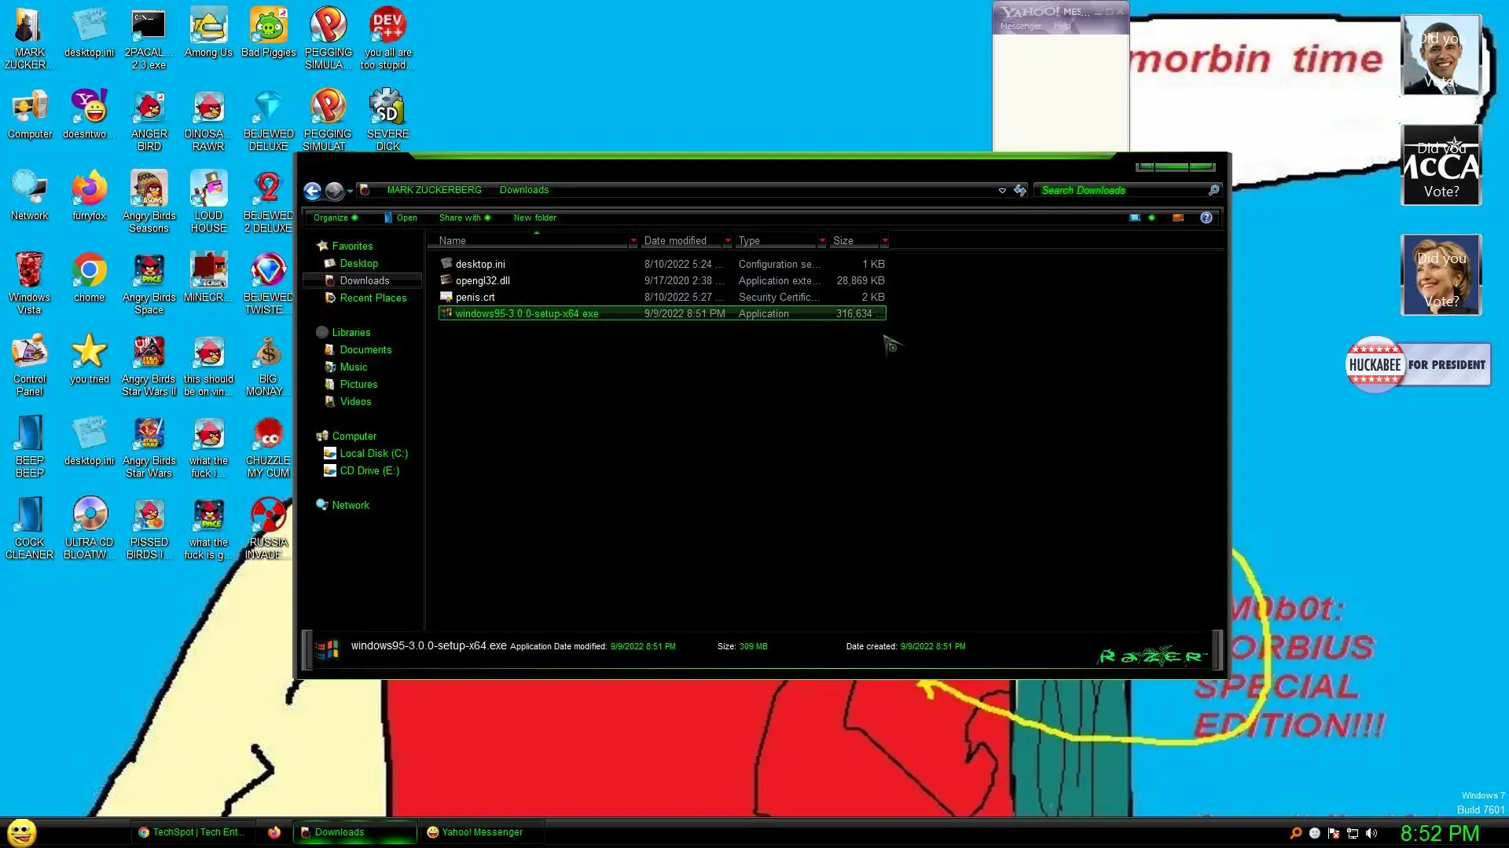This screenshot has width=1509, height=848.
Task: Click the refresh icon beside address bar
Action: coord(1020,190)
